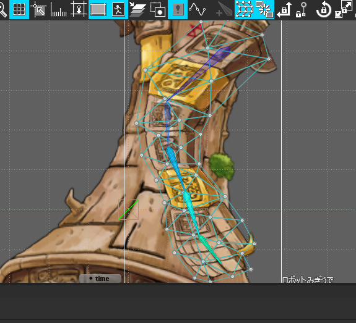The width and height of the screenshot is (356, 323).
Task: Toggle the mesh grid display icon
Action: [245, 9]
